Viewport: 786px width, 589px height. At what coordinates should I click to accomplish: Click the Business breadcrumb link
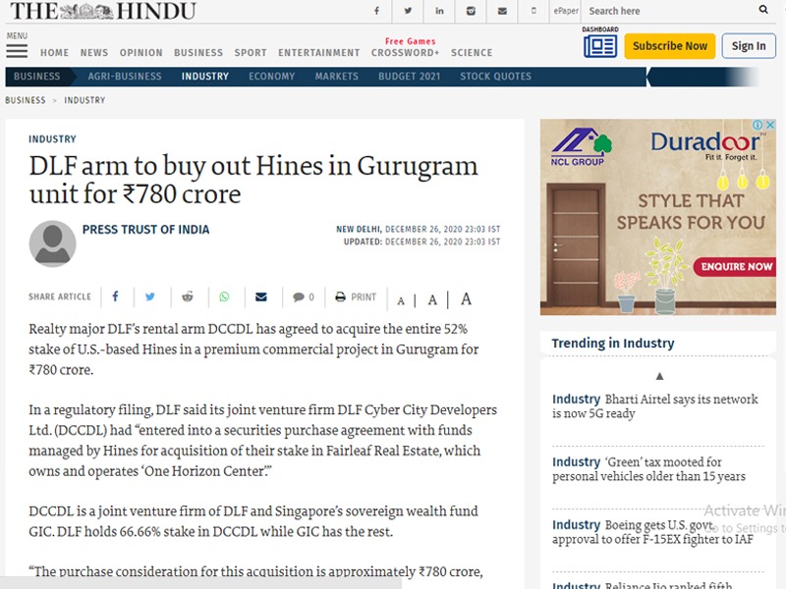point(26,100)
